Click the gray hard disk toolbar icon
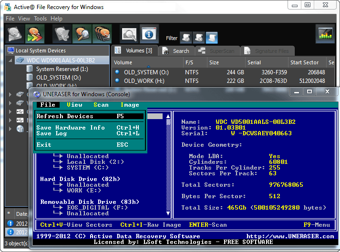The height and width of the screenshot is (252, 340). point(15,34)
